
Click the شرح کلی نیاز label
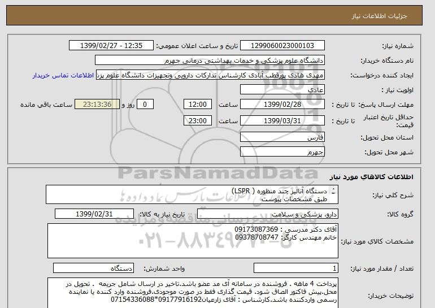[393, 196]
